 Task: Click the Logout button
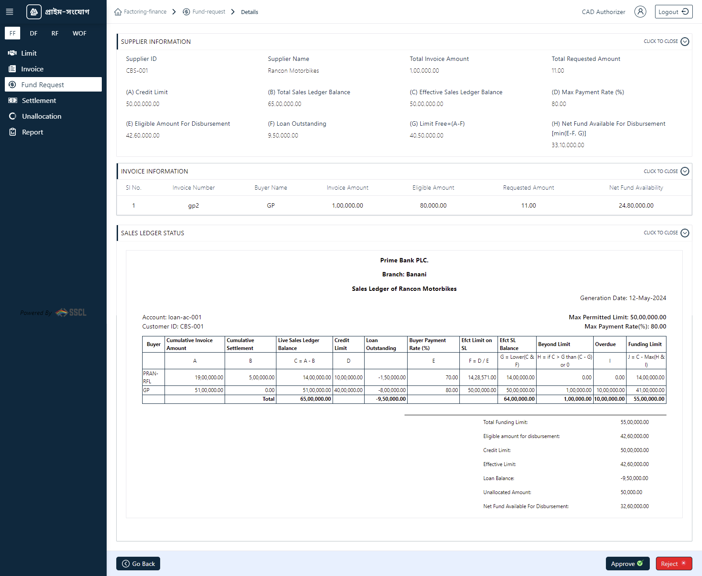click(673, 12)
